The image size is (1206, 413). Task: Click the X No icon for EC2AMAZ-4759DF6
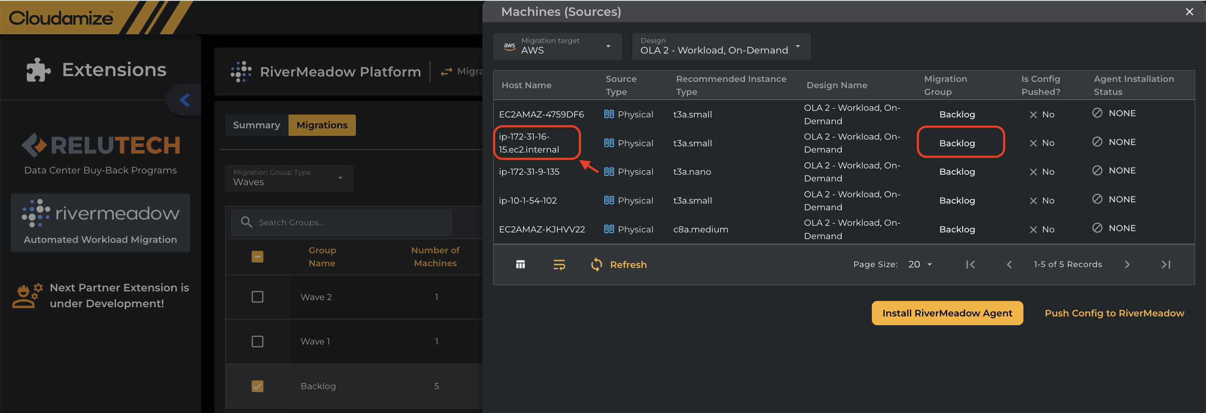[x=1033, y=115]
